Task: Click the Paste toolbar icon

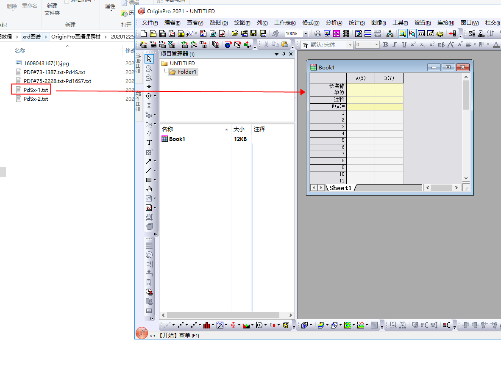Action: [x=285, y=44]
